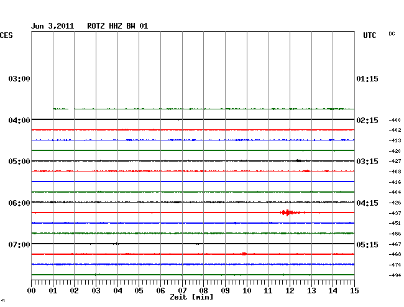404x307 pixels.
Task: Select the station title ROTZ HHZ BW 01
Action: [x=117, y=26]
